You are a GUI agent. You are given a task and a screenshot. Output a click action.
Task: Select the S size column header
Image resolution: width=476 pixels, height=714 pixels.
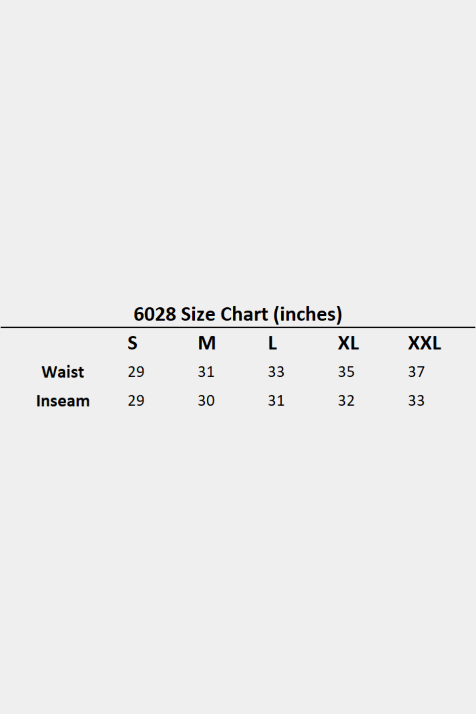132,343
